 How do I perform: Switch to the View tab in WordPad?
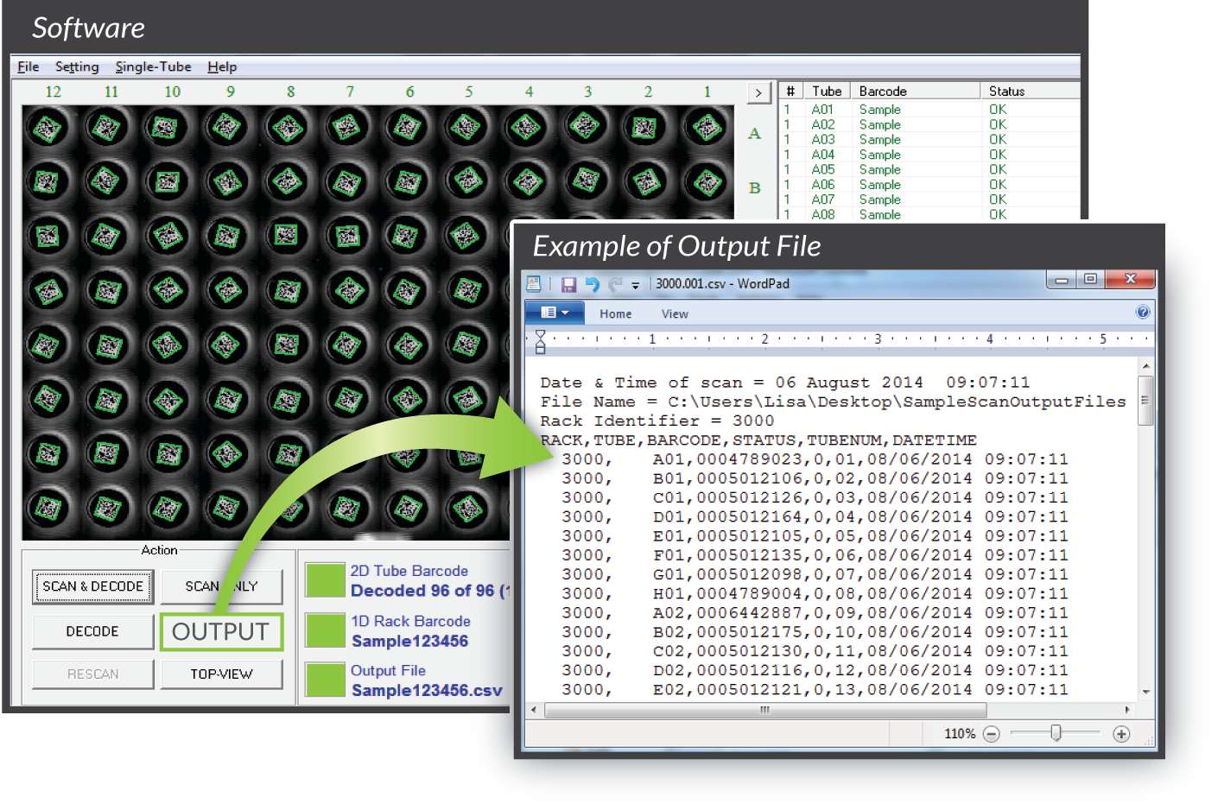tap(675, 314)
